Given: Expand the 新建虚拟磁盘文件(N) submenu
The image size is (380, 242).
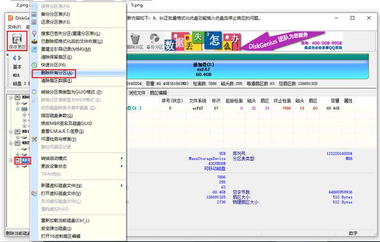Looking at the screenshot, I should [82, 186].
